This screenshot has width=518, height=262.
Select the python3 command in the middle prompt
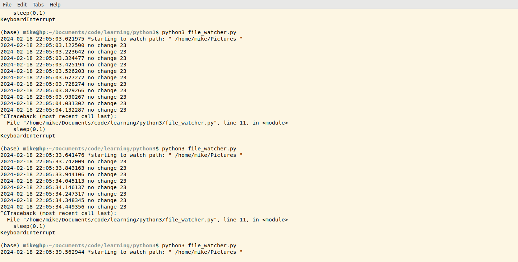(174, 148)
